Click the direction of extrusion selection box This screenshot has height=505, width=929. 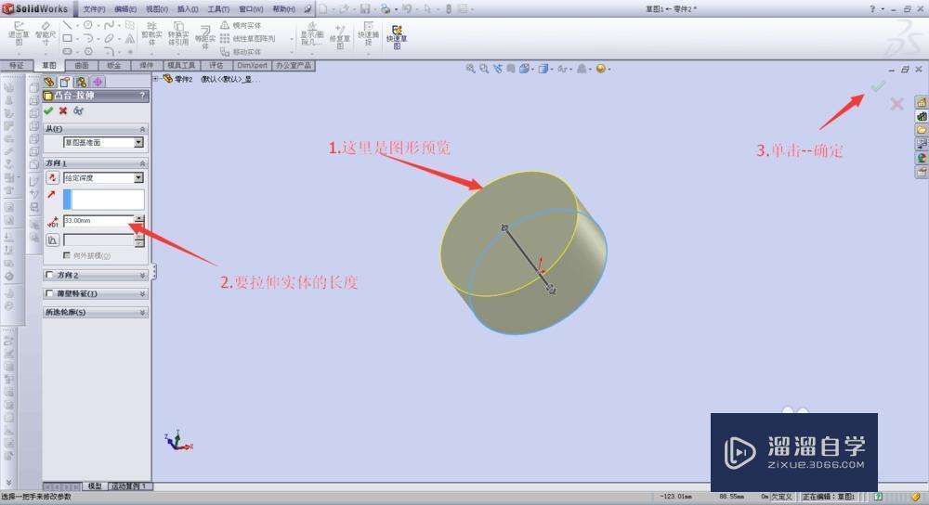click(x=103, y=200)
